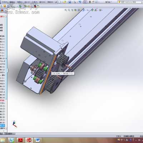The height and width of the screenshot is (143, 143).
Task: Click the Print icon
Action: coord(75,2)
